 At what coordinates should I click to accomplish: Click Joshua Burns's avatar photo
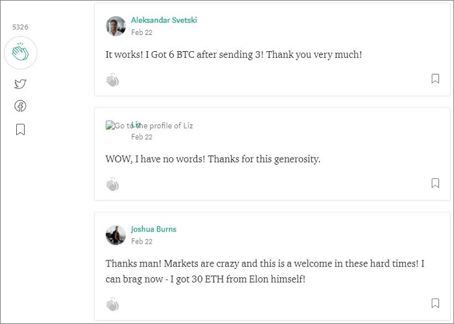115,235
